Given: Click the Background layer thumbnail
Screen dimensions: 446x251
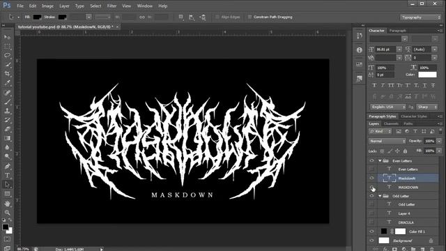Looking at the screenshot, I should pos(384,241).
